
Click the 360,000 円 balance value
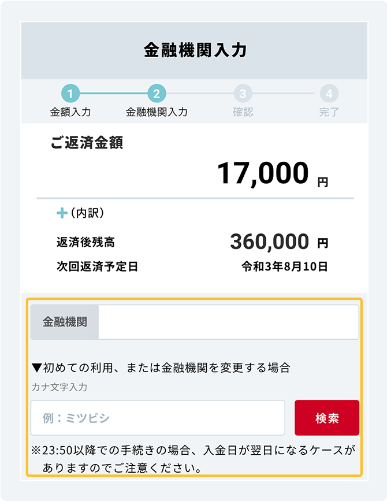pos(279,242)
